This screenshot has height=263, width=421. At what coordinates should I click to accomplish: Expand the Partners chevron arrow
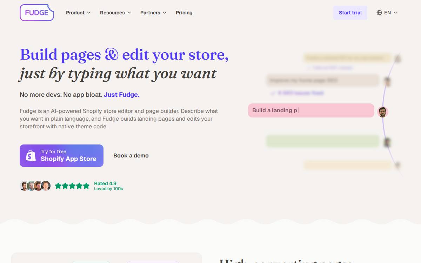pos(165,13)
